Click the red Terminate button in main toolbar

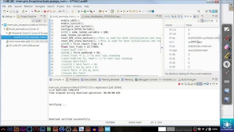45,11
